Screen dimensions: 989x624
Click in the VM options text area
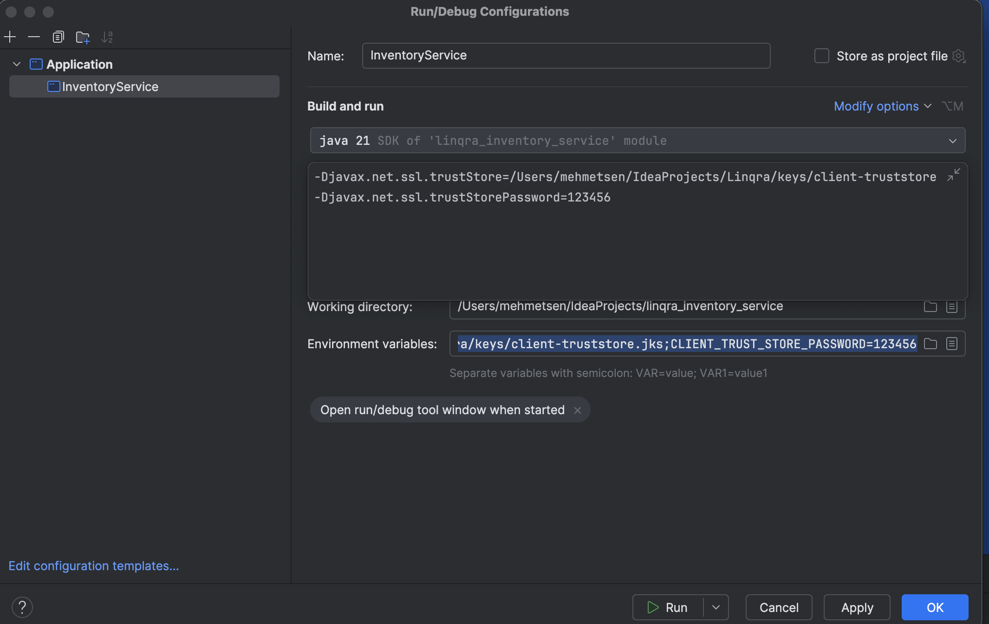pos(638,231)
